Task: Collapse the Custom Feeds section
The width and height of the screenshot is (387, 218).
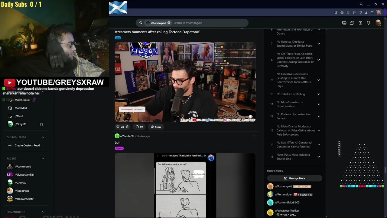Action: pyautogui.click(x=43, y=137)
